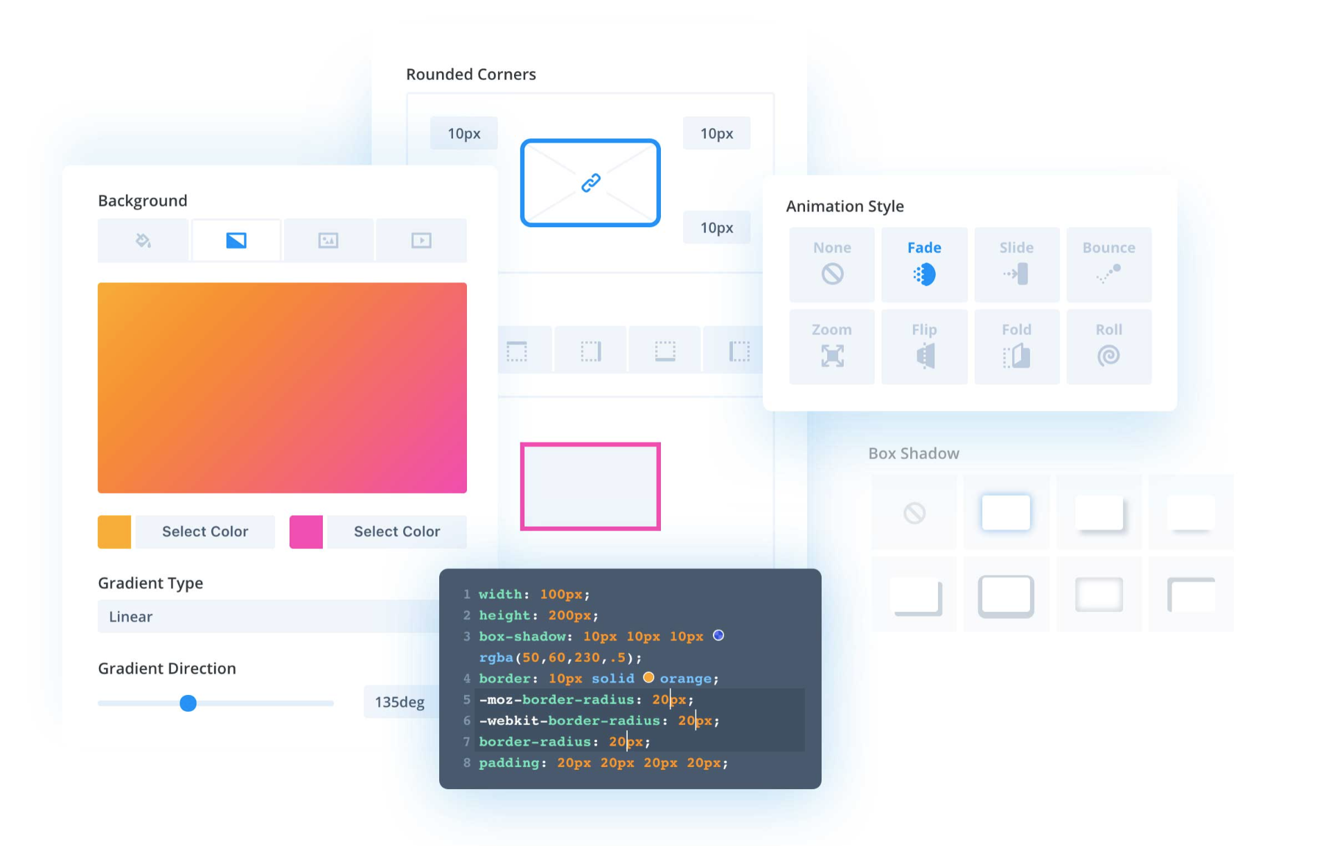Click the link icon inside Rounded Corners preview
Viewport: 1319px width, 846px height.
coord(590,183)
